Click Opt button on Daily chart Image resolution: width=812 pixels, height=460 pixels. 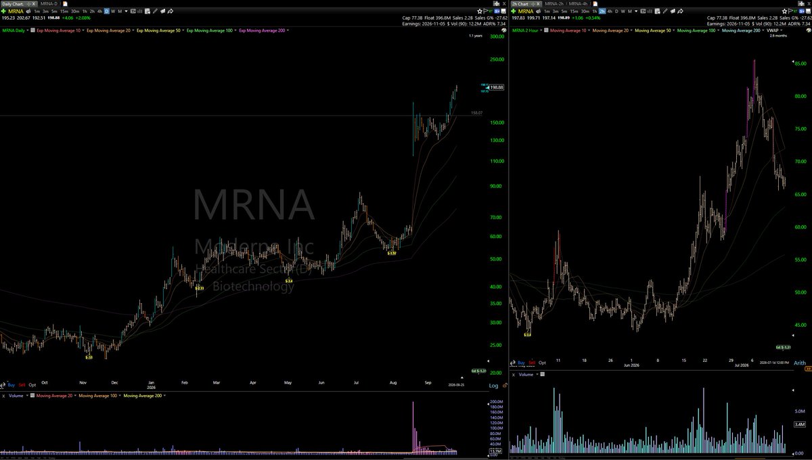(32, 385)
